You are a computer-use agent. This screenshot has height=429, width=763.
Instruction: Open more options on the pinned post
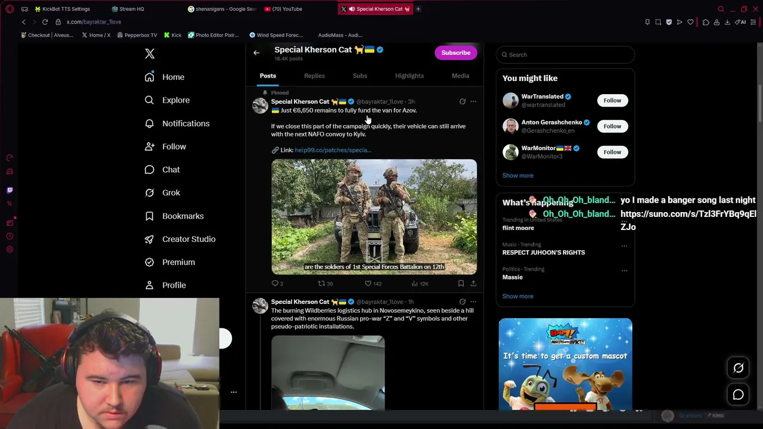coord(473,102)
